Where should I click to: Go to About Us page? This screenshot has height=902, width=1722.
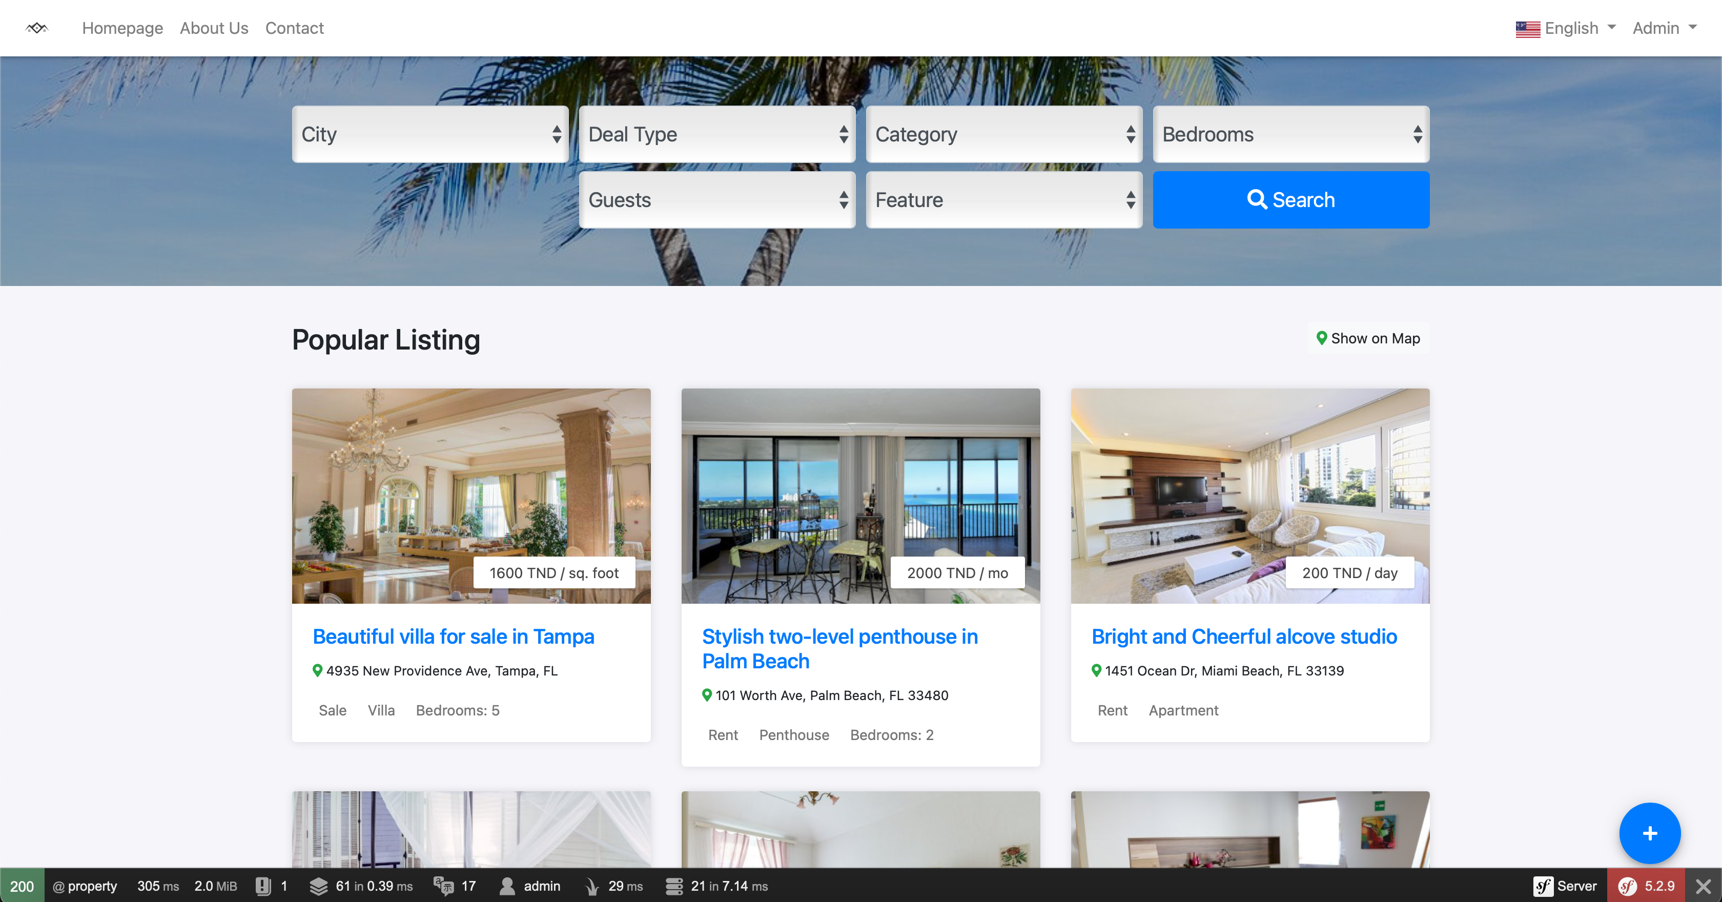(x=214, y=28)
